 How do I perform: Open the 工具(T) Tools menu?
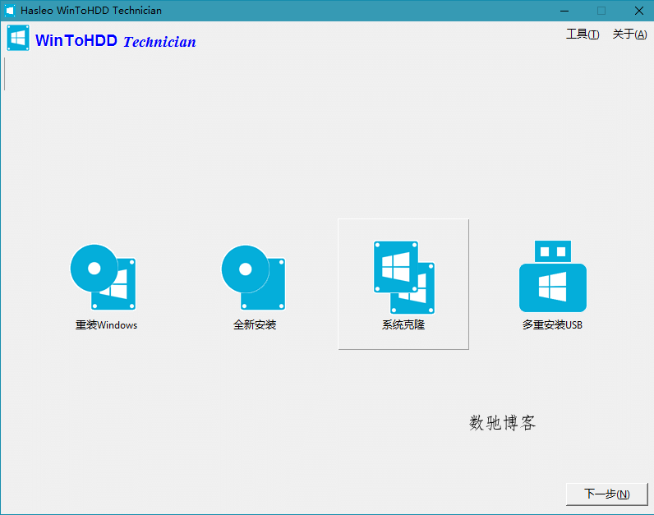(583, 34)
